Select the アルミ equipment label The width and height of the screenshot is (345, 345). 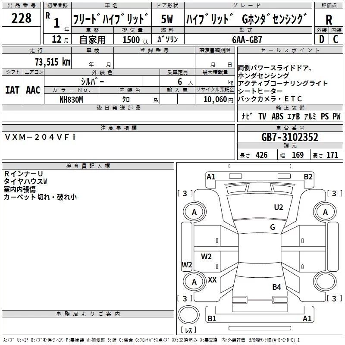tap(310, 116)
